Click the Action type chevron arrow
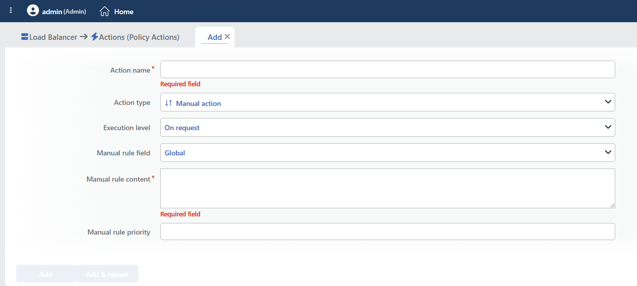 click(x=608, y=102)
